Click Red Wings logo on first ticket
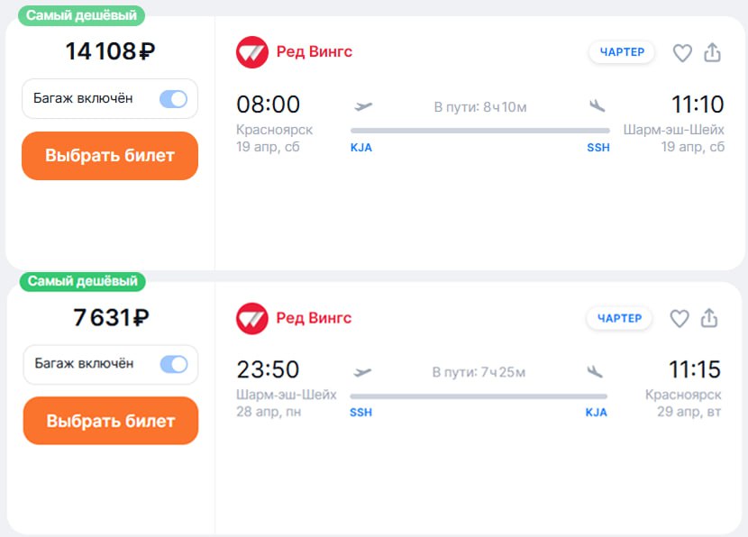748x537 pixels. tap(252, 52)
